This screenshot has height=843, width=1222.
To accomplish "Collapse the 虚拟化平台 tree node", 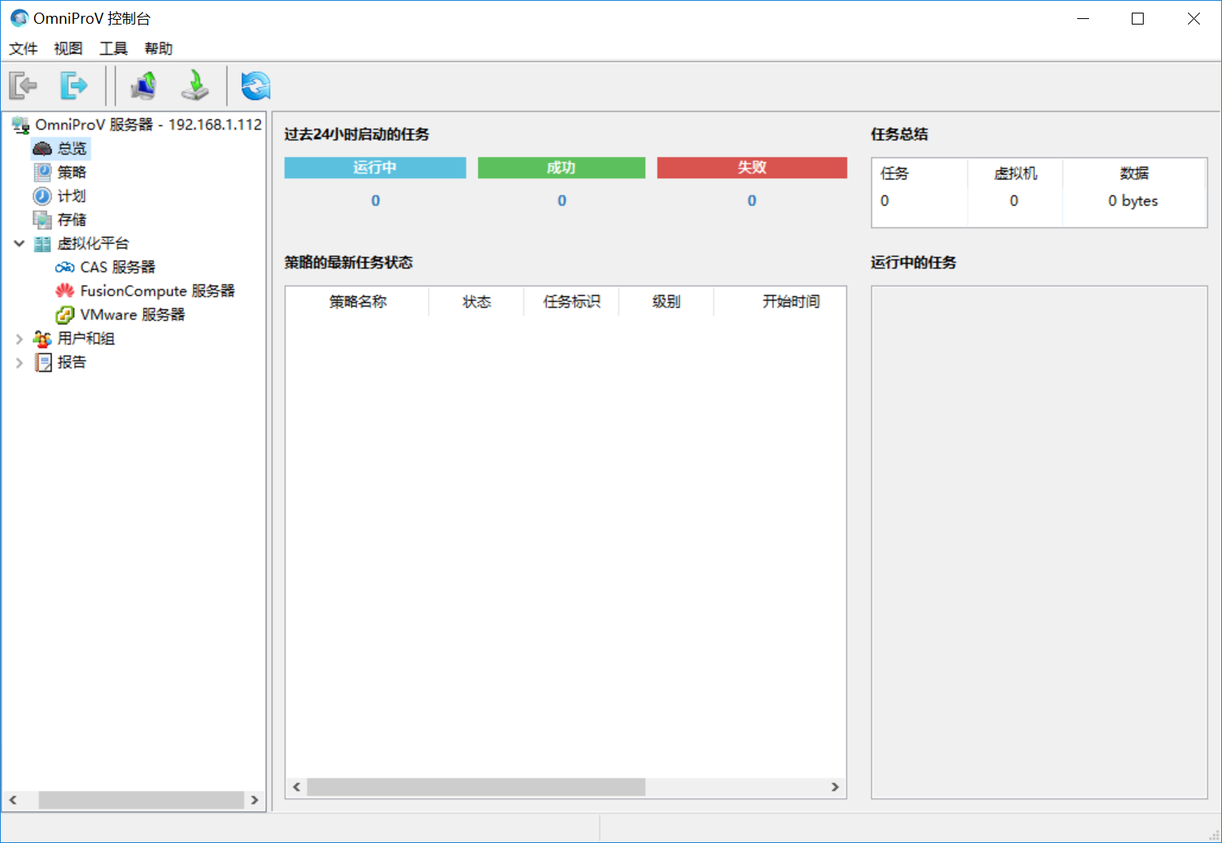I will click(19, 244).
